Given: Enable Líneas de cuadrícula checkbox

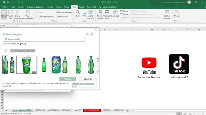Looking at the screenshot, I should 37,17.
